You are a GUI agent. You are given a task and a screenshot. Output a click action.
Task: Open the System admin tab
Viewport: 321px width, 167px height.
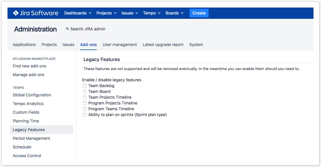click(196, 45)
